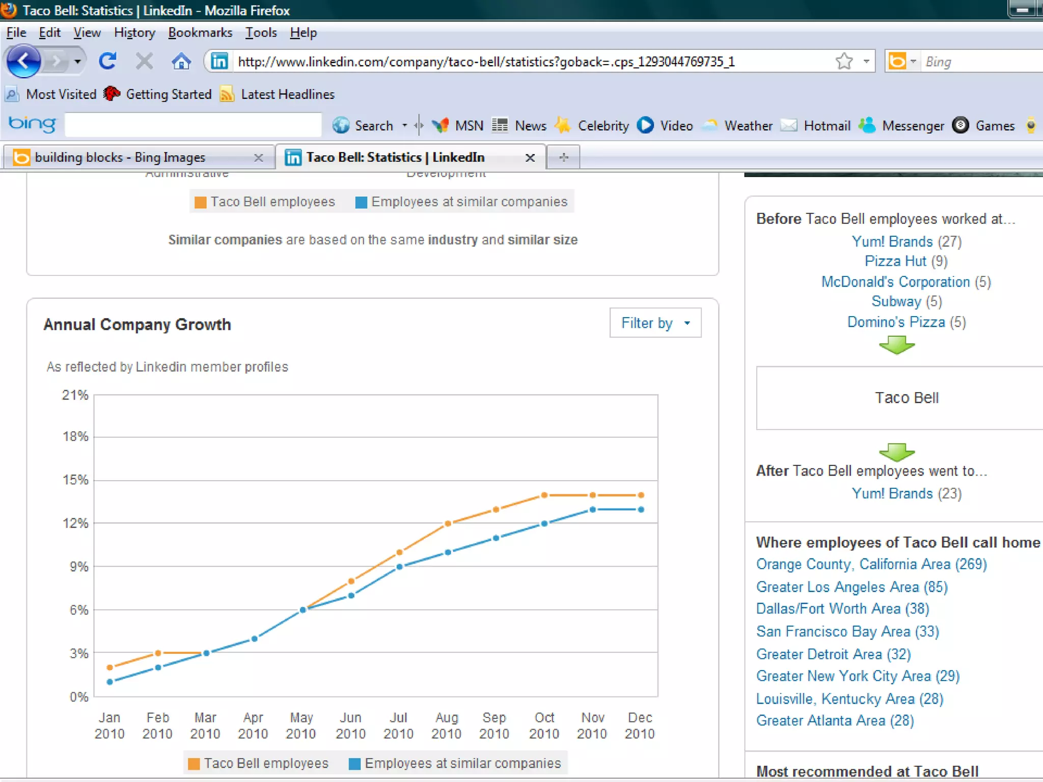This screenshot has width=1043, height=782.
Task: Open Louisville, Kentucky Area (28) link
Action: 849,699
